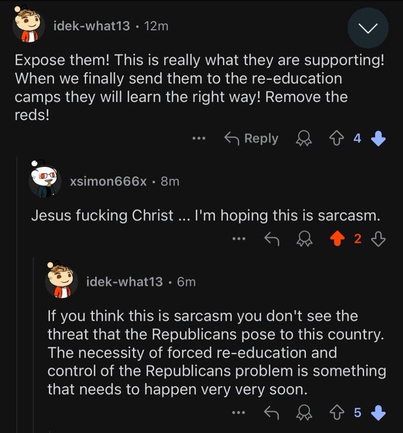Open idek-what13 avatar on top comment
The image size is (403, 433).
(x=29, y=26)
